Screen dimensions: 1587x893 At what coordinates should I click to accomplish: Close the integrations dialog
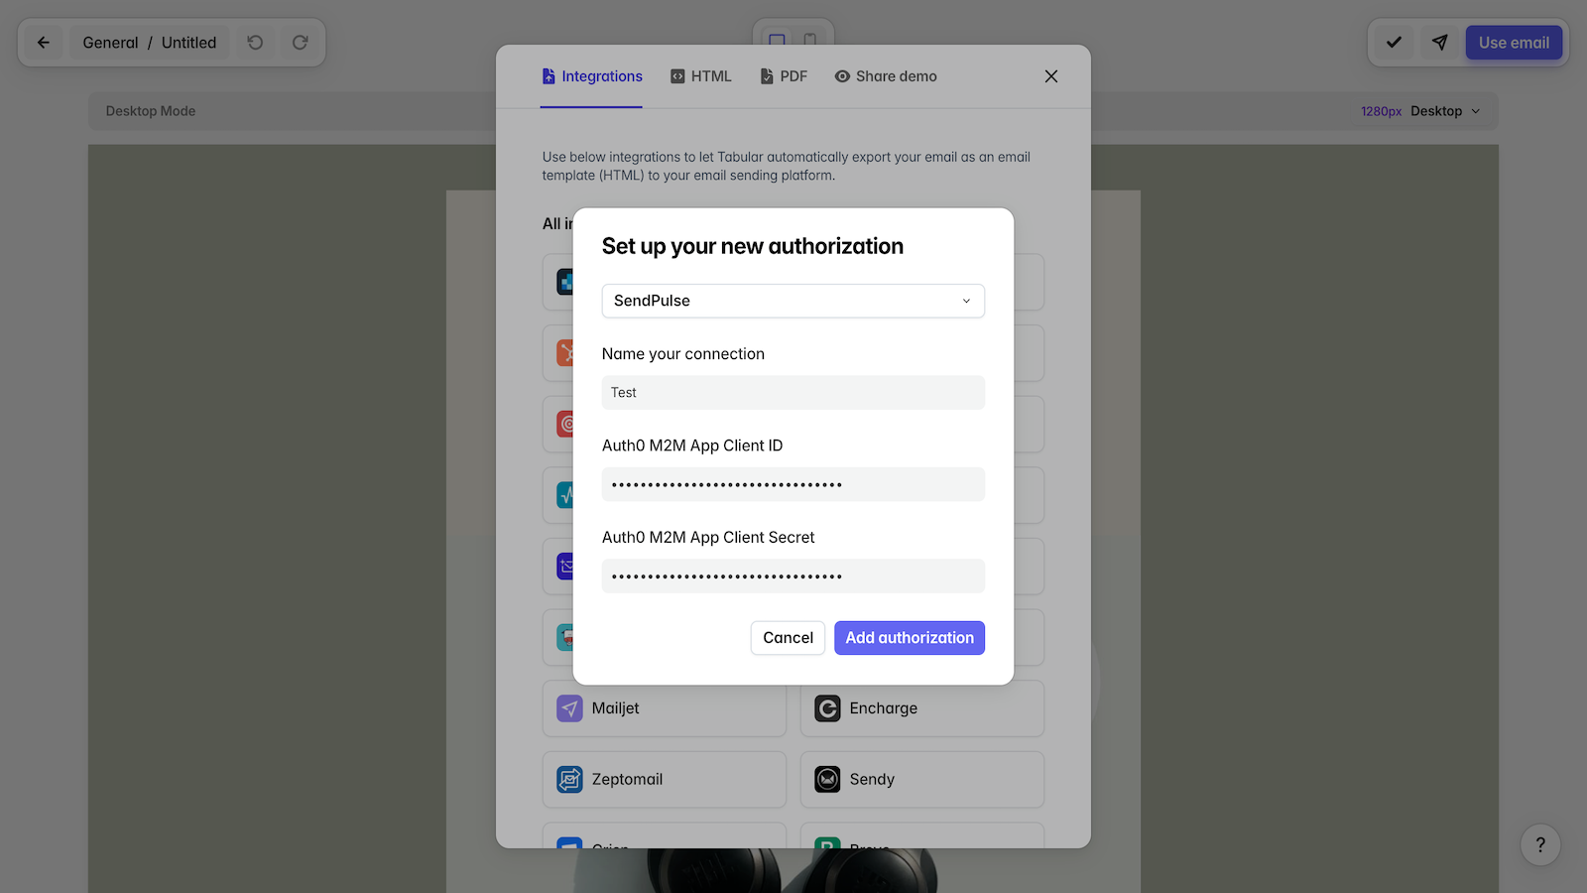1051,76
